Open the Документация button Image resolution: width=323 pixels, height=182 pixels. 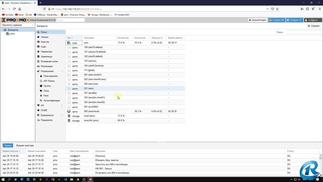point(257,20)
